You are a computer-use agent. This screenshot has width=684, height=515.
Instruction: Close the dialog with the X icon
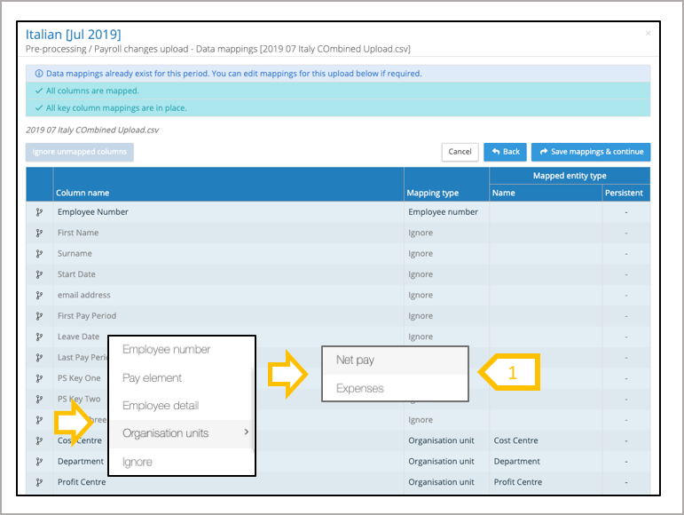[x=648, y=34]
